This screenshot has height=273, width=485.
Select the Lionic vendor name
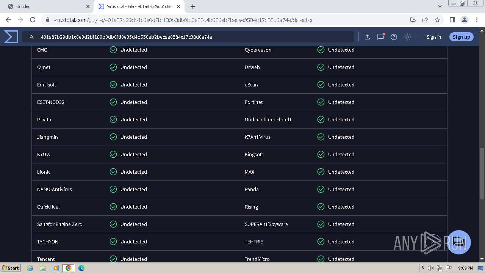(44, 172)
